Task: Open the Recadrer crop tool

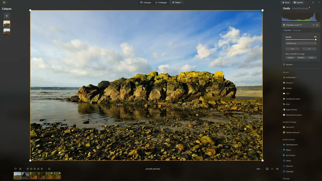Action: point(288,65)
